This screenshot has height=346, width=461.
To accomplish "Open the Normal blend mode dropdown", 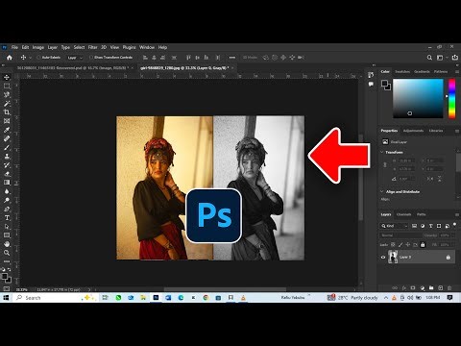I will pos(400,235).
